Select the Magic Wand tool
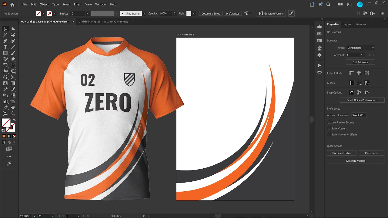388x218 pixels. click(5, 35)
